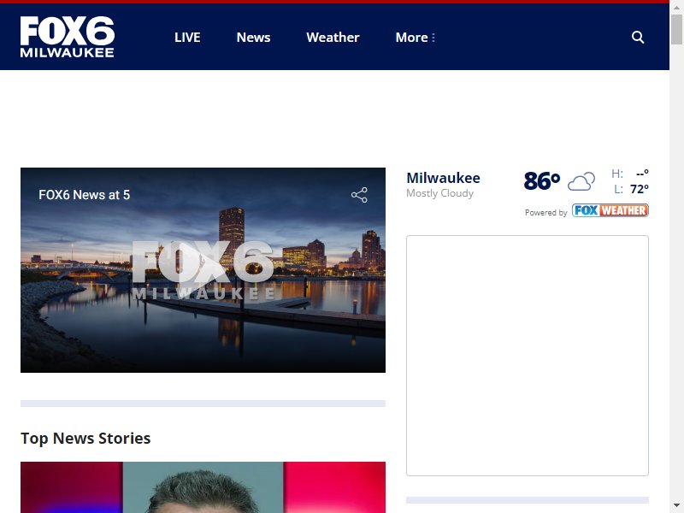Click the FOX6 Milwaukee logo
684x513 pixels.
[68, 37]
